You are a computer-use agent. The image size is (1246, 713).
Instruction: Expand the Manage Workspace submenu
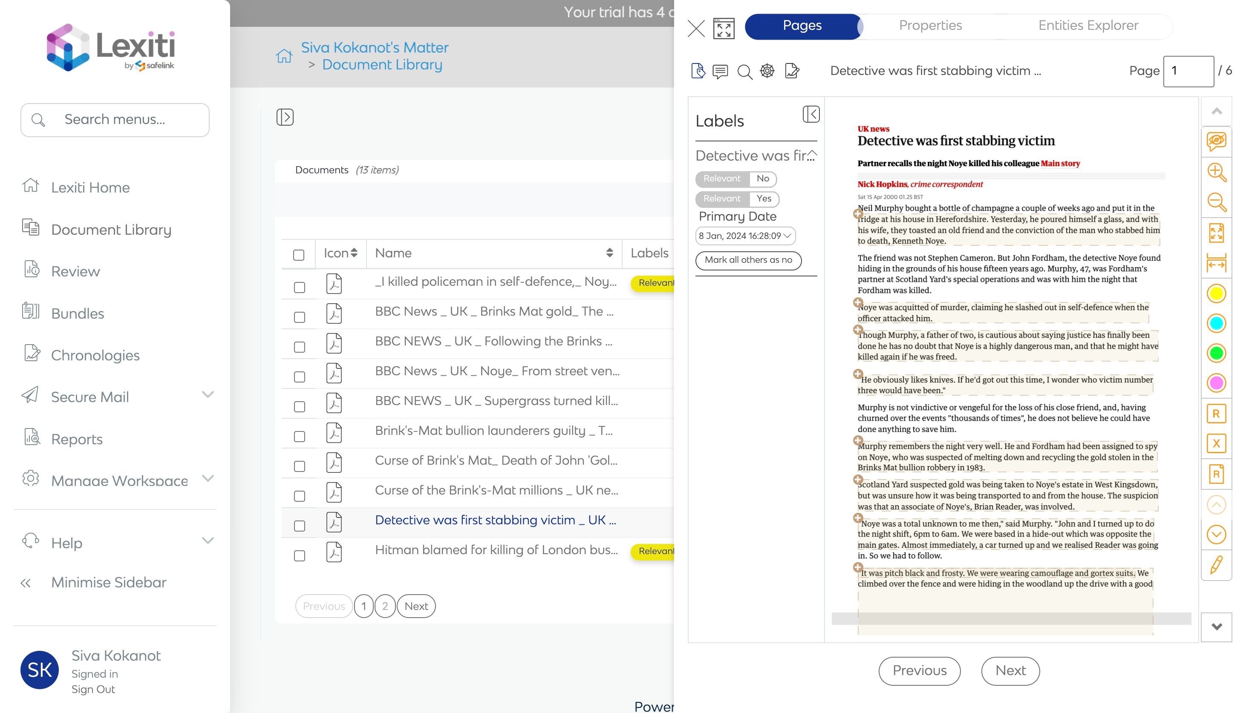[208, 478]
